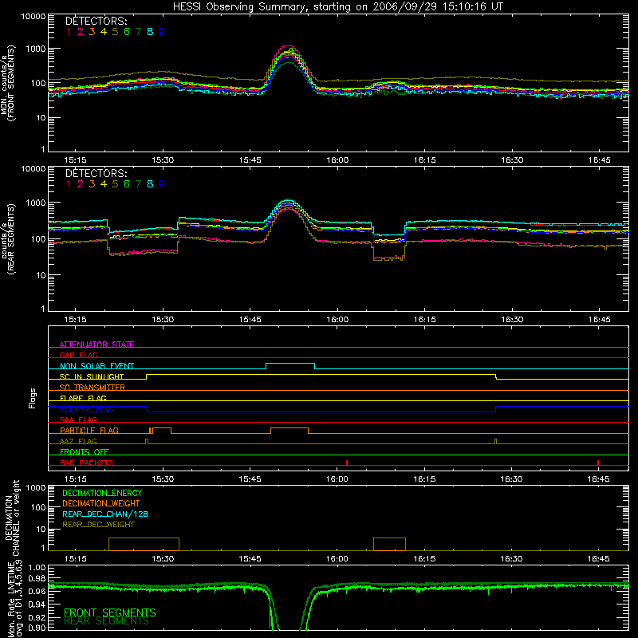The image size is (638, 638).
Task: Click the REAR_DEC_CHAN/128 legend entry
Action: pyautogui.click(x=105, y=514)
